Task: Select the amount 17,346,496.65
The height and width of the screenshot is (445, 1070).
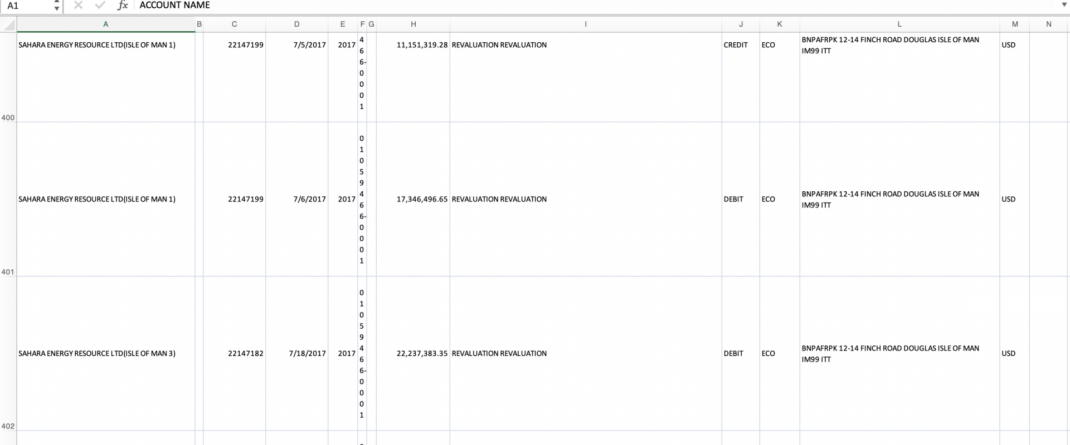Action: (413, 199)
